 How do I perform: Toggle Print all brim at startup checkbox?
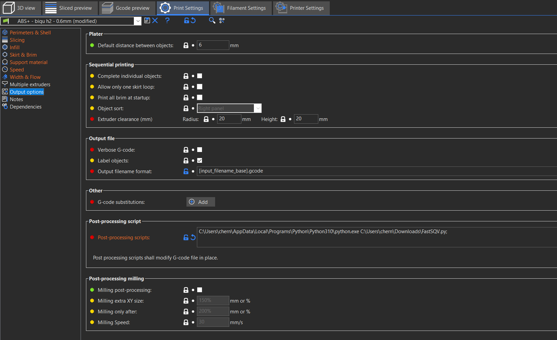pos(200,98)
